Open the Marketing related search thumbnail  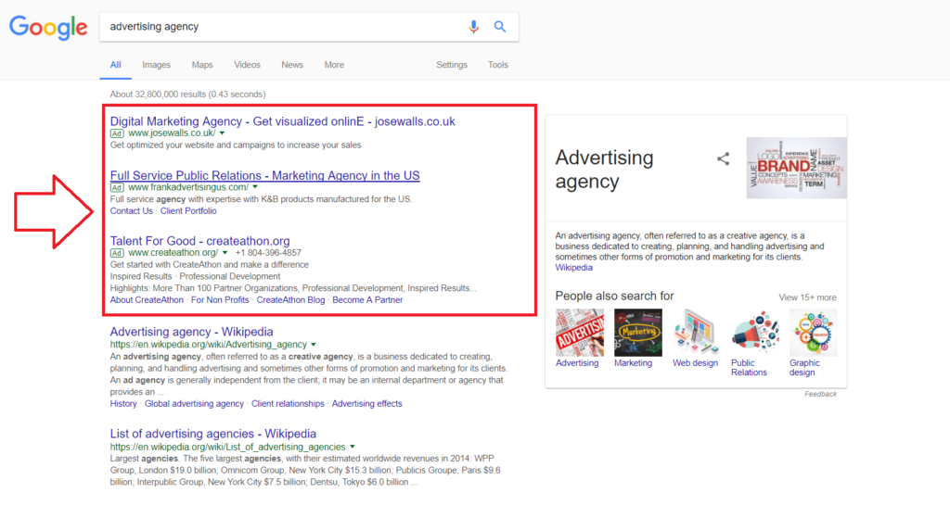[x=638, y=333]
